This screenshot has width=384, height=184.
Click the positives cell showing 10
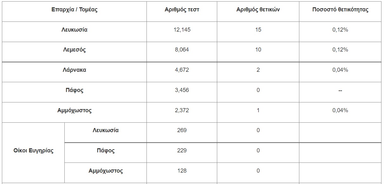[x=258, y=50]
